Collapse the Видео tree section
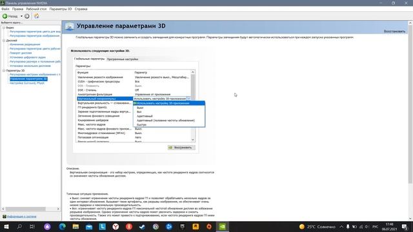The height and width of the screenshot is (232, 413). coord(4,28)
